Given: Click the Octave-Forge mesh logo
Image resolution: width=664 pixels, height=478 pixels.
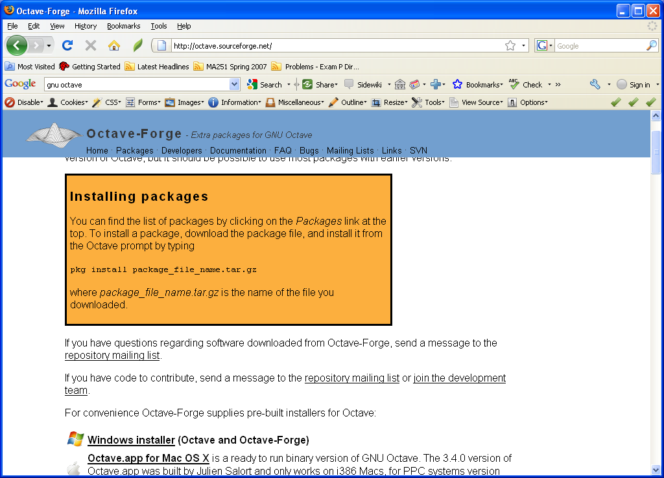Looking at the screenshot, I should point(54,134).
